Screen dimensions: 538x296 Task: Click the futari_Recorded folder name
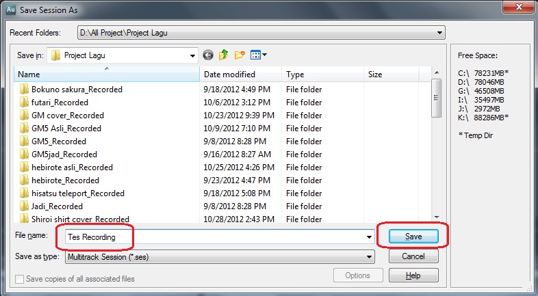click(x=60, y=103)
